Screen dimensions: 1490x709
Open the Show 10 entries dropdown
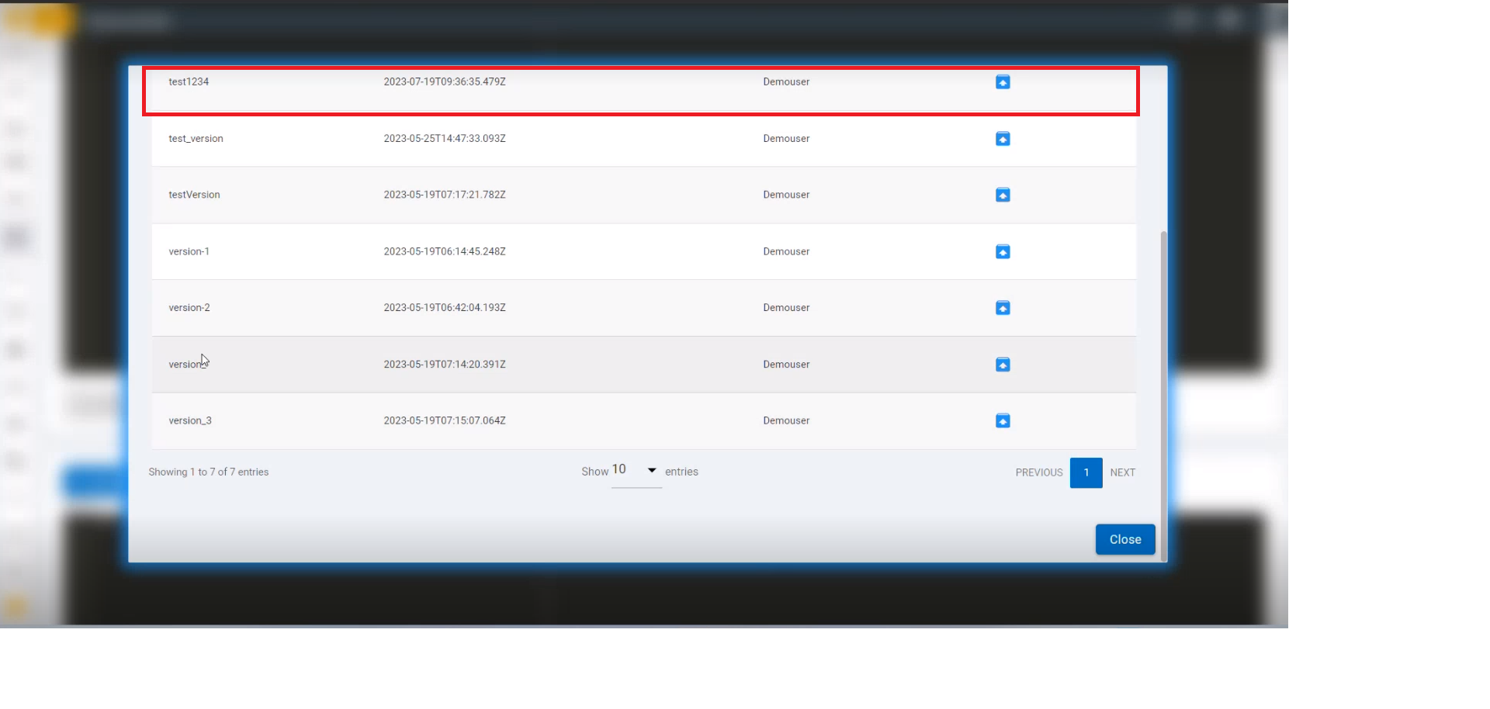tap(636, 471)
